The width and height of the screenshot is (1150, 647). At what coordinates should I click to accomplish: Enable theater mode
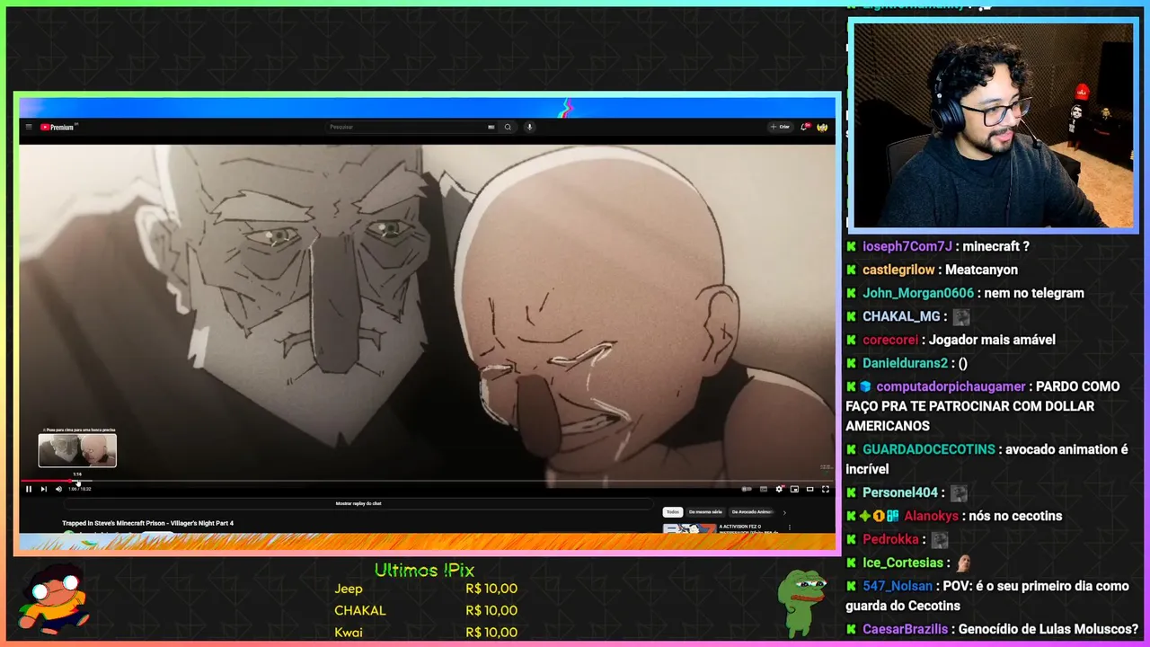[x=809, y=489]
